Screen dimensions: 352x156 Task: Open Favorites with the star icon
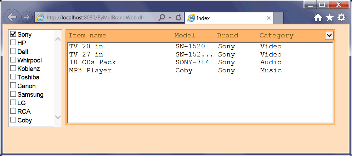click(330, 17)
